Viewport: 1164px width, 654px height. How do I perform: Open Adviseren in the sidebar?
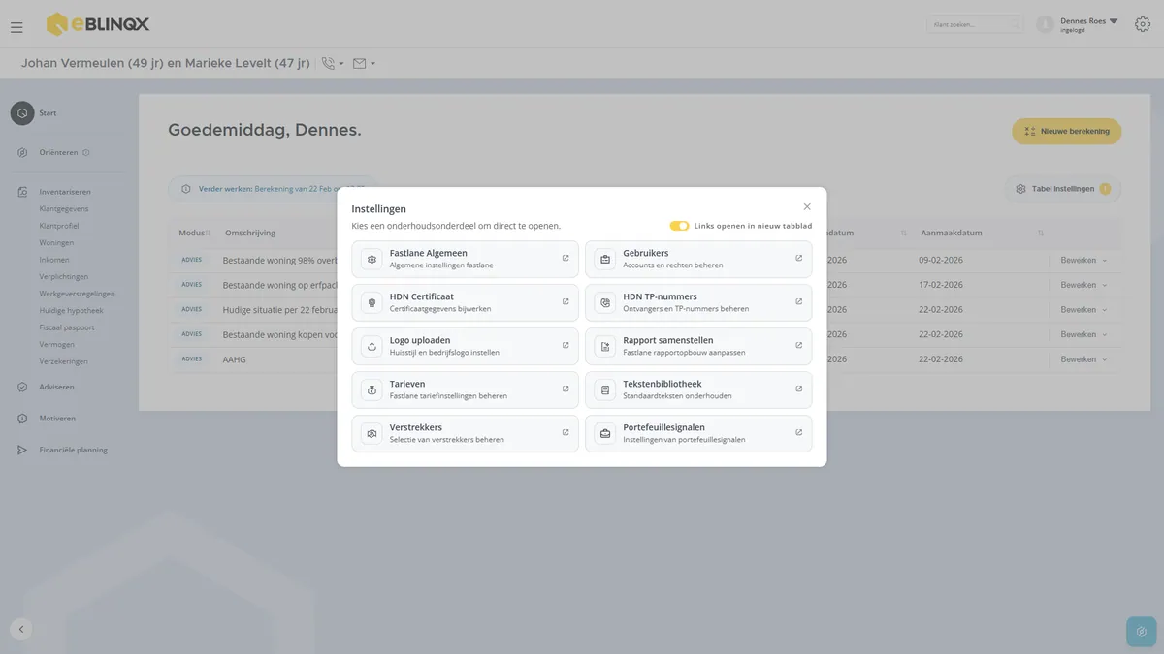46,387
